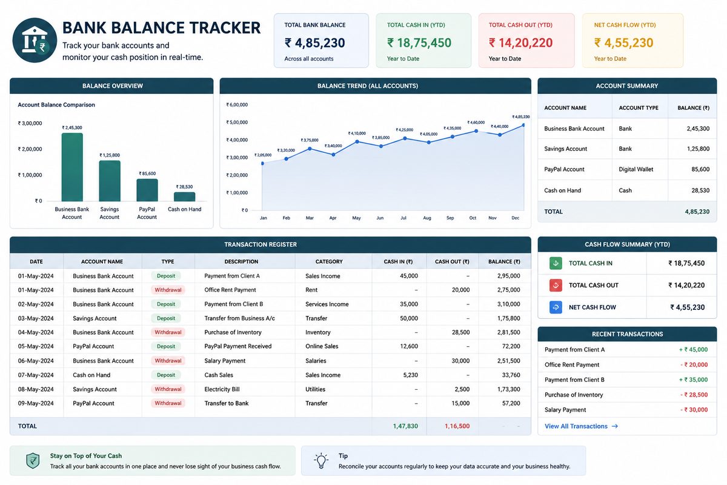This screenshot has width=727, height=485.
Task: Open View All Transactions link
Action: pos(576,426)
